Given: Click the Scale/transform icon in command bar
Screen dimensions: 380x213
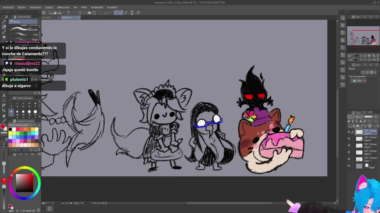Looking at the screenshot, I should point(94,13).
